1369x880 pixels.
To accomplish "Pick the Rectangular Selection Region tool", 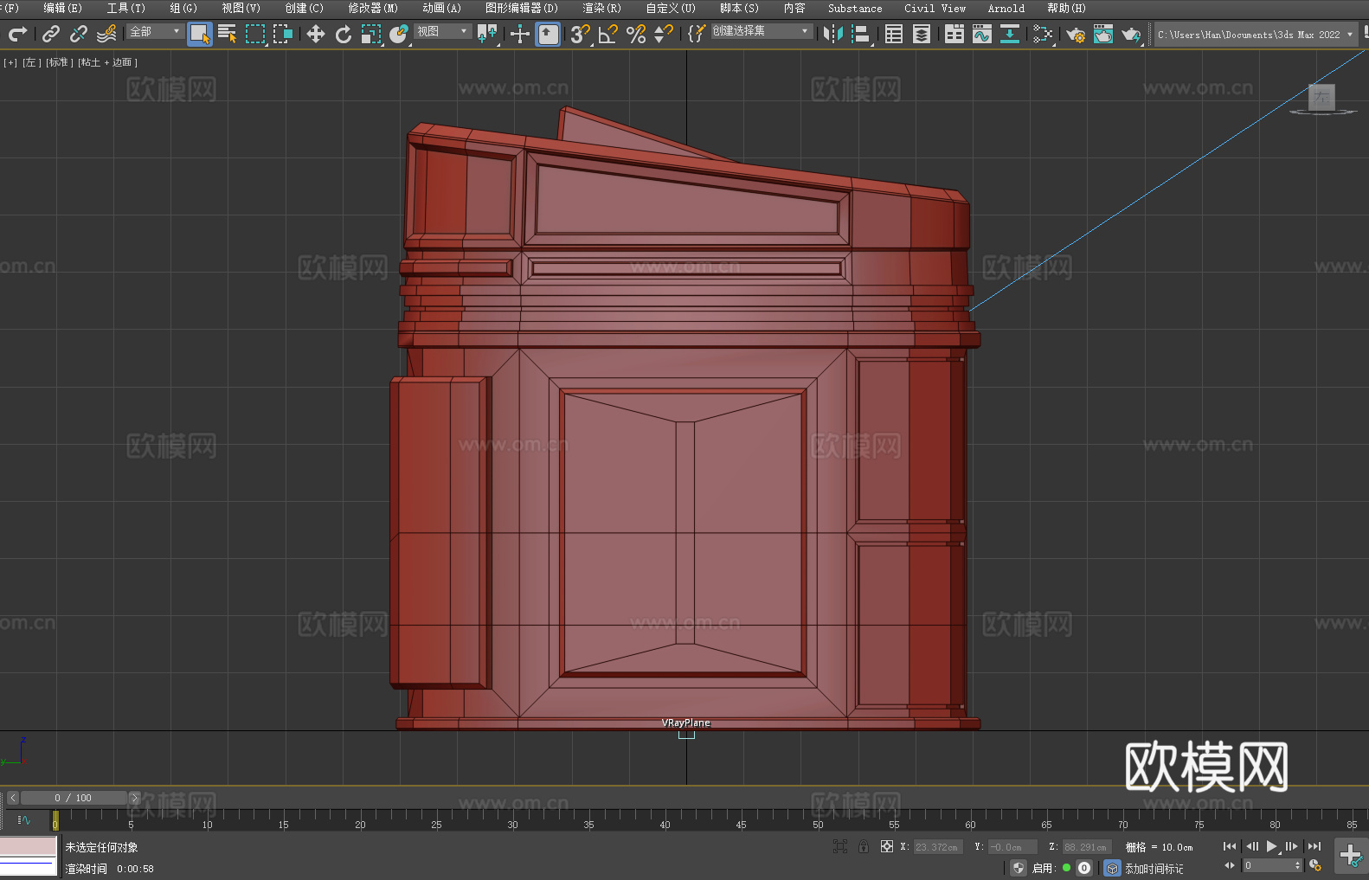I will pos(255,34).
